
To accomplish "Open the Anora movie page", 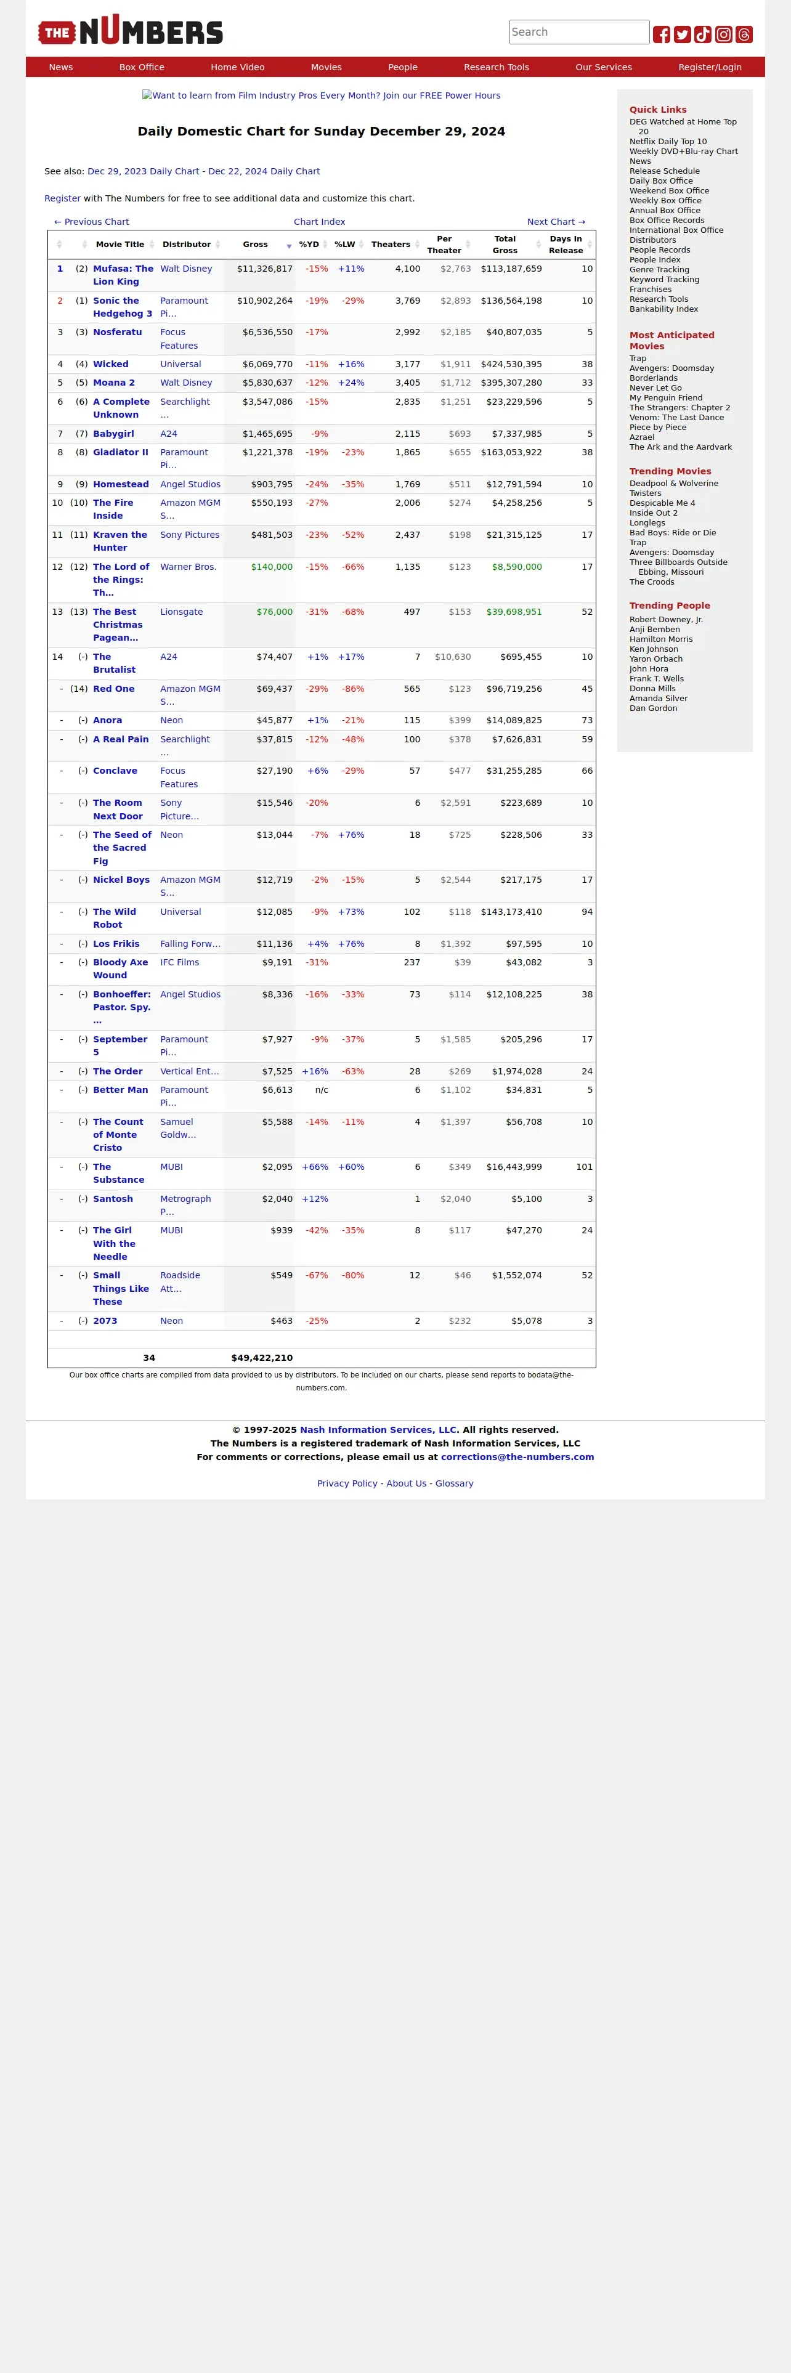I will point(108,720).
